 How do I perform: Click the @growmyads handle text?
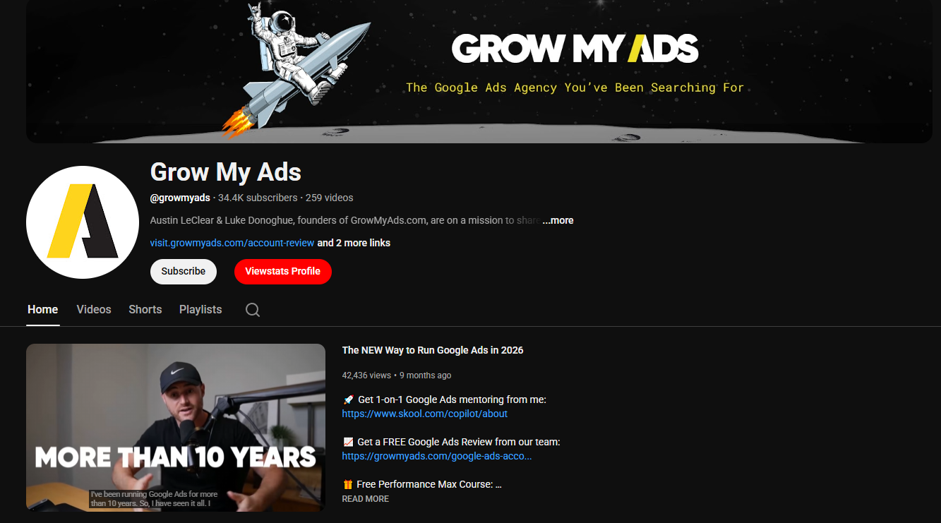tap(180, 198)
